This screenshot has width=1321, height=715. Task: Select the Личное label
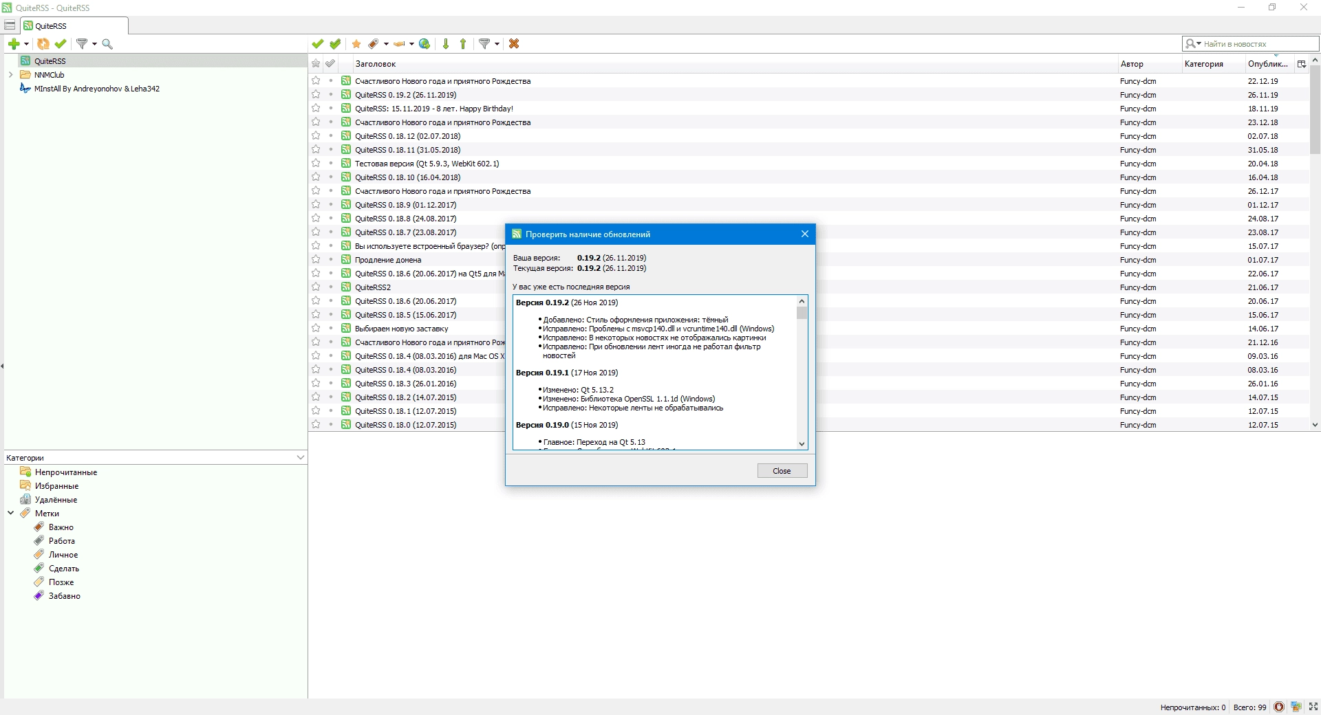63,555
